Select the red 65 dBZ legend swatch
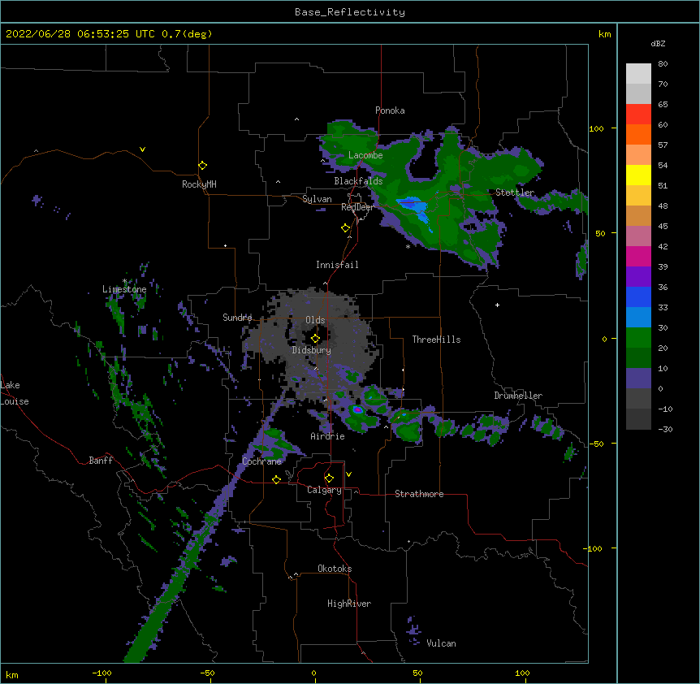The height and width of the screenshot is (684, 700). [638, 114]
